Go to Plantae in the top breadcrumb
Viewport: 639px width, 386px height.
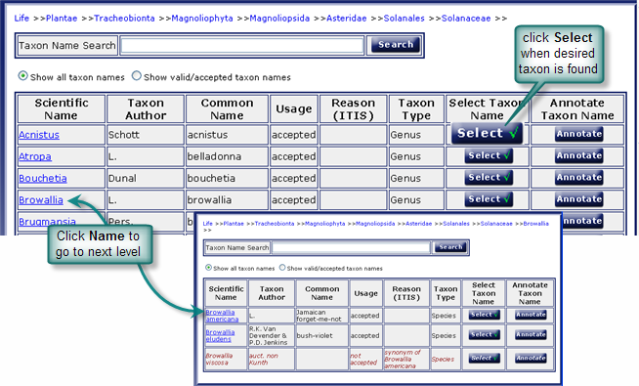(62, 19)
